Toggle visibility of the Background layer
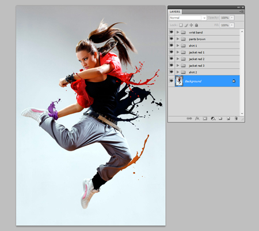This screenshot has height=231, width=259. point(172,81)
